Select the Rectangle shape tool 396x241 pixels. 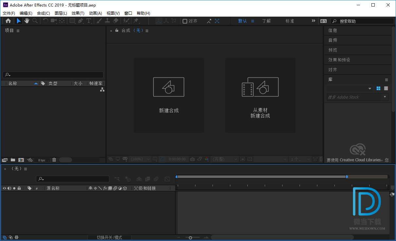click(72, 21)
